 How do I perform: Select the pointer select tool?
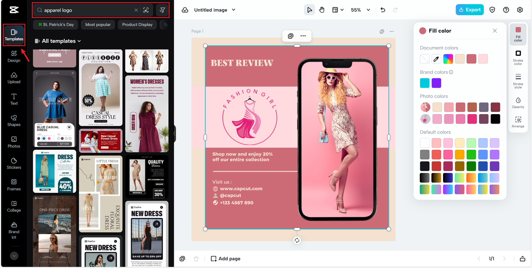309,10
